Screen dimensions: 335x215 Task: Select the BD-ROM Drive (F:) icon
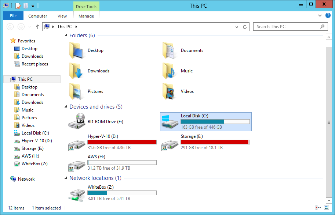click(x=77, y=121)
